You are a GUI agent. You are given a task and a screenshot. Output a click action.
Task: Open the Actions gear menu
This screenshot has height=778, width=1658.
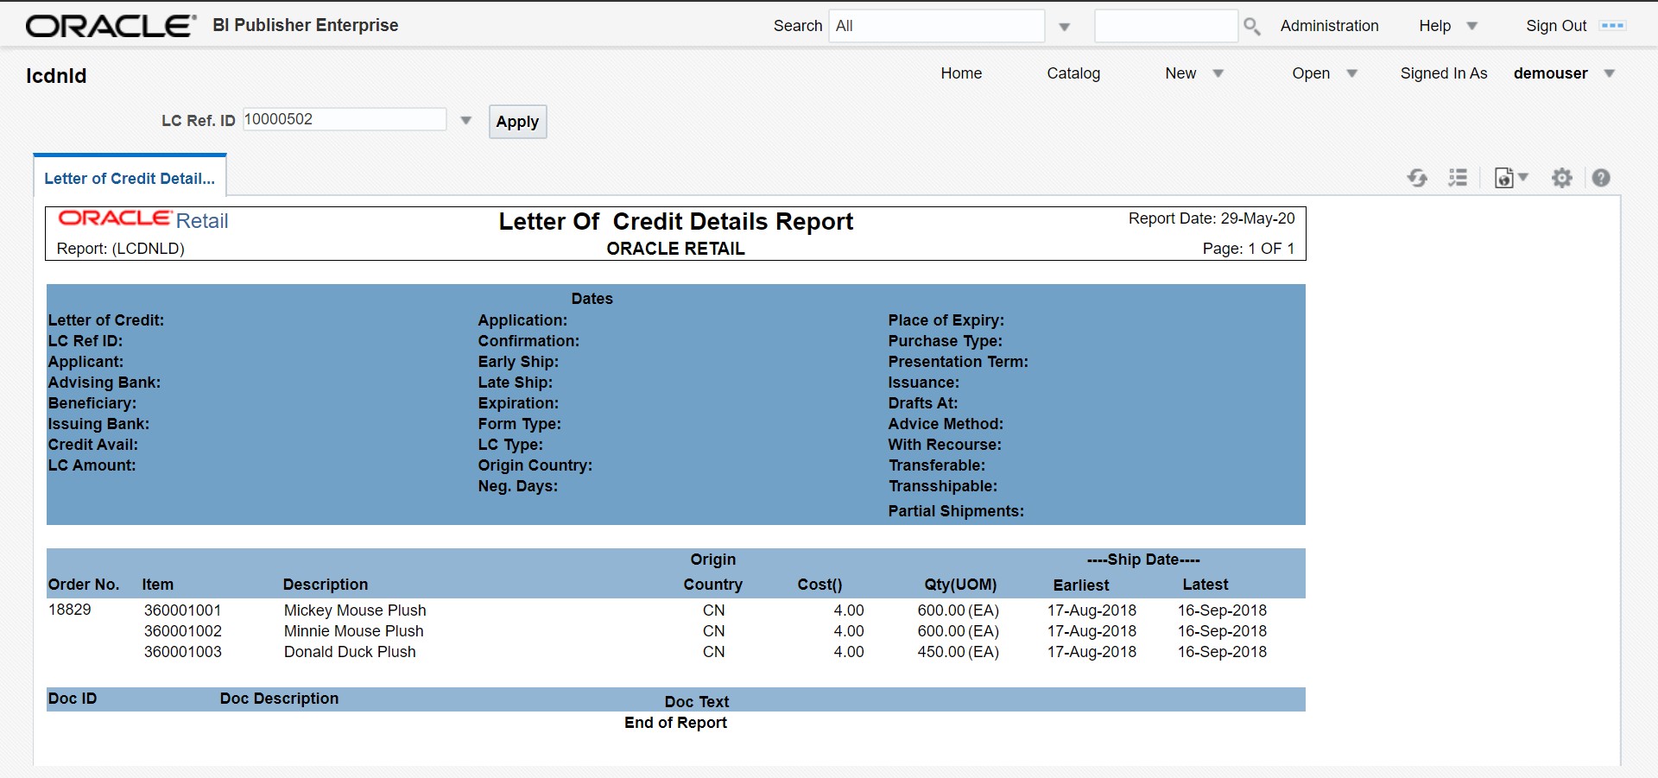1561,178
